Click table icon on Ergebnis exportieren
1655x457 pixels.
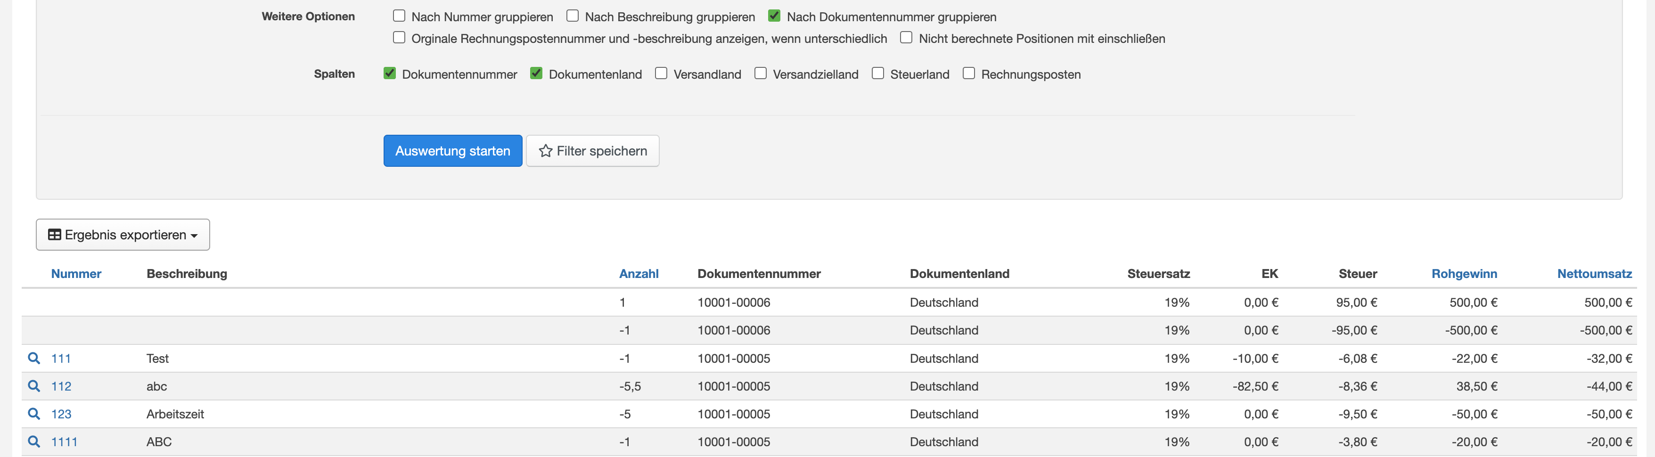pyautogui.click(x=55, y=235)
